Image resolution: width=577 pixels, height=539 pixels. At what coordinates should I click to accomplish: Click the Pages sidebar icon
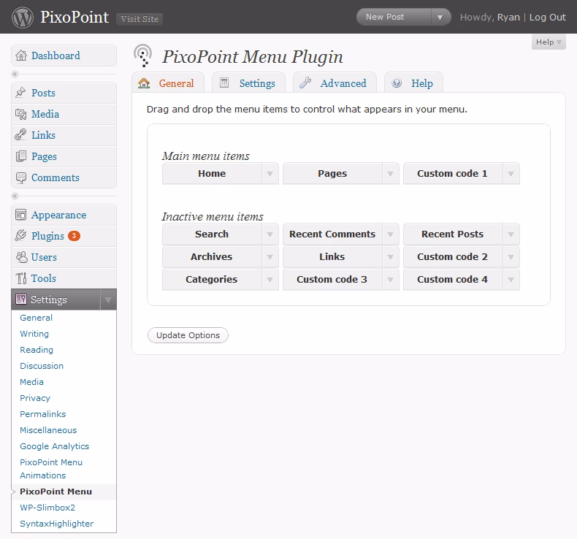[x=21, y=156]
